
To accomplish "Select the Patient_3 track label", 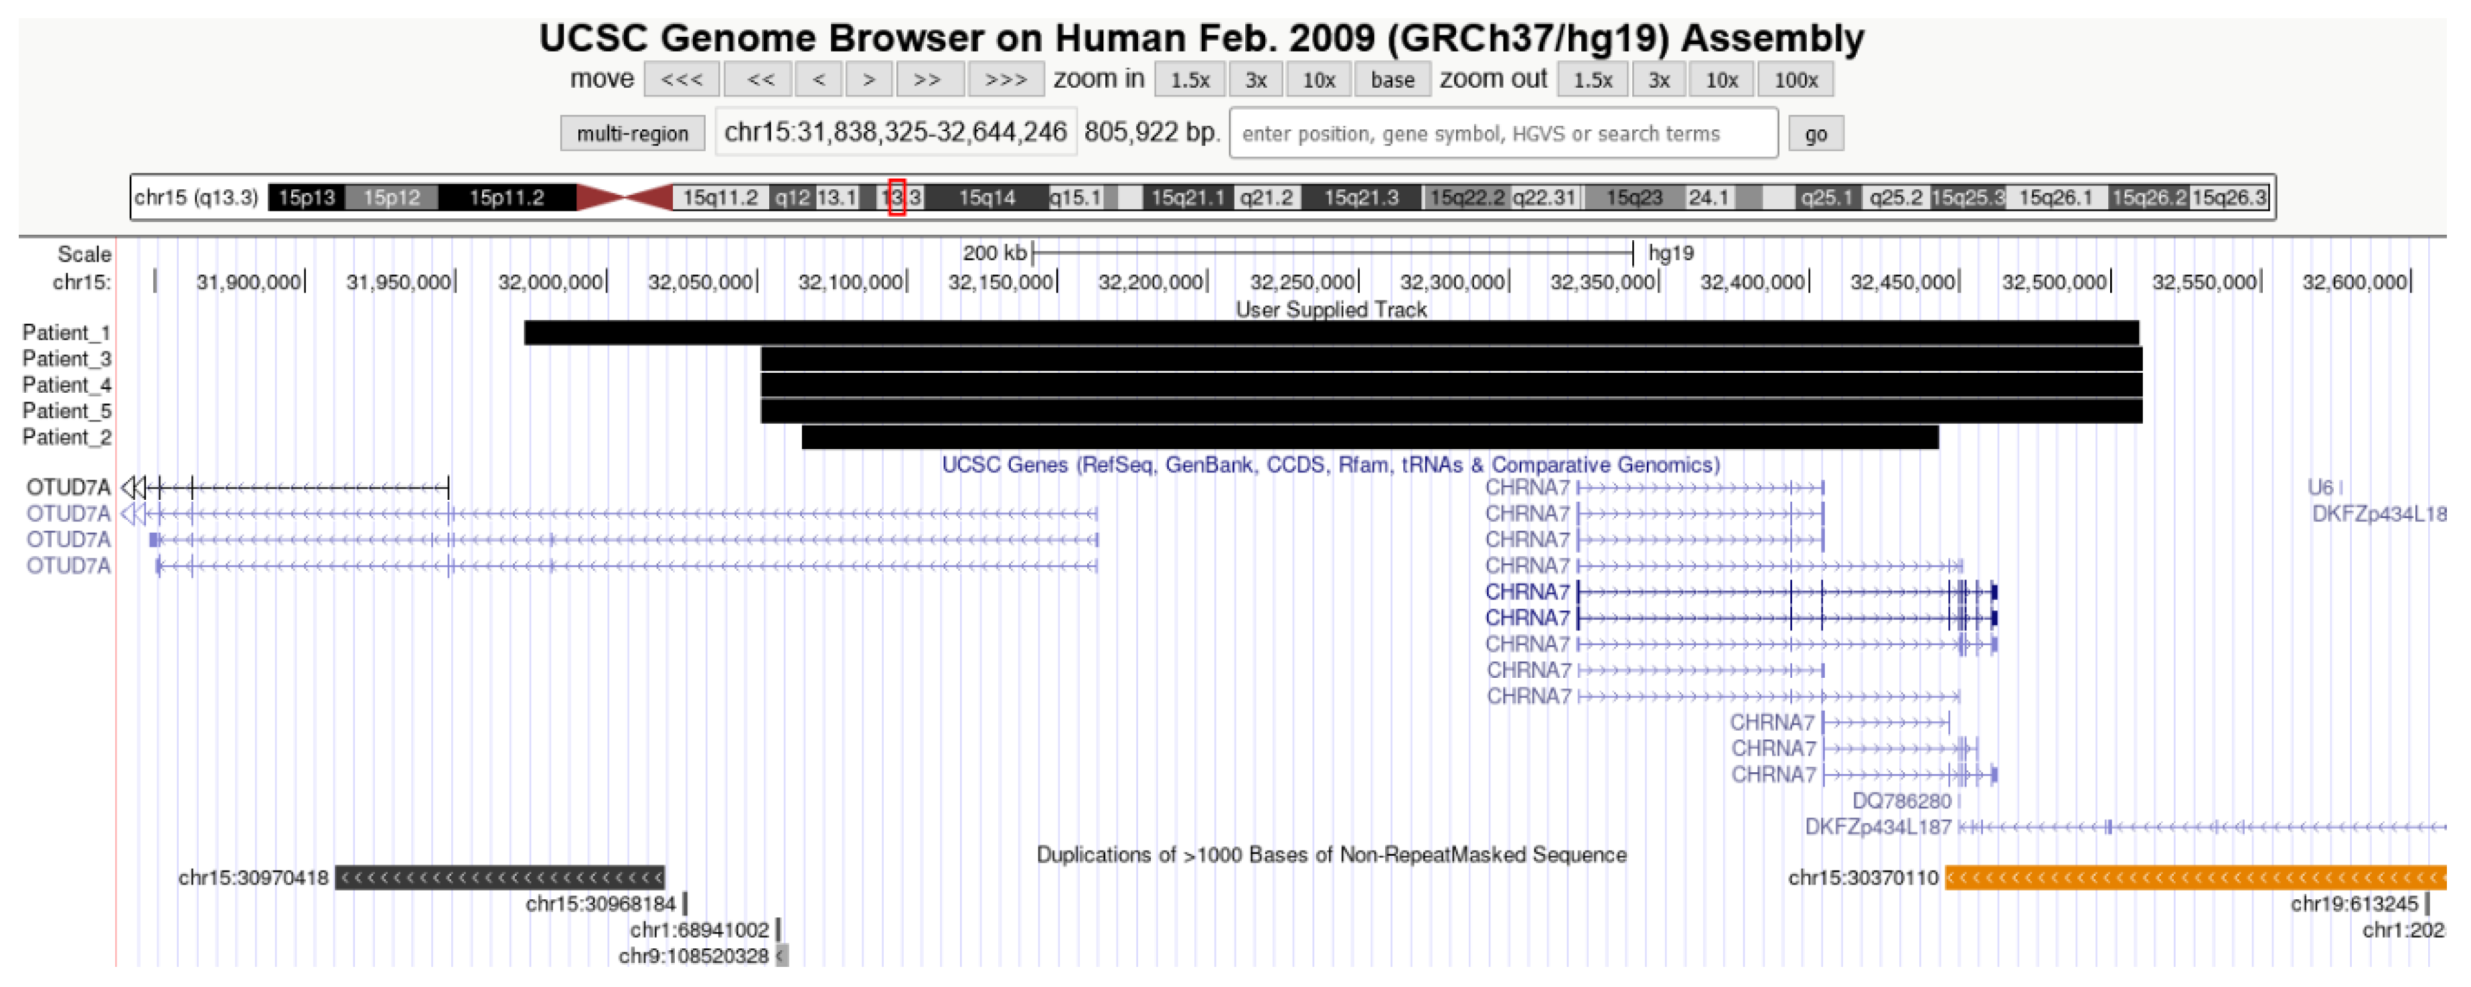I will tap(66, 359).
